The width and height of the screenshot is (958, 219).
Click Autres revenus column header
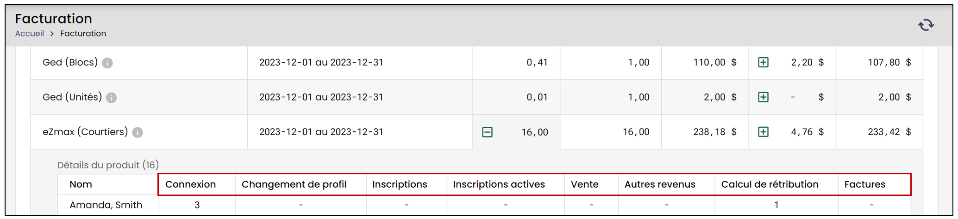pyautogui.click(x=660, y=184)
